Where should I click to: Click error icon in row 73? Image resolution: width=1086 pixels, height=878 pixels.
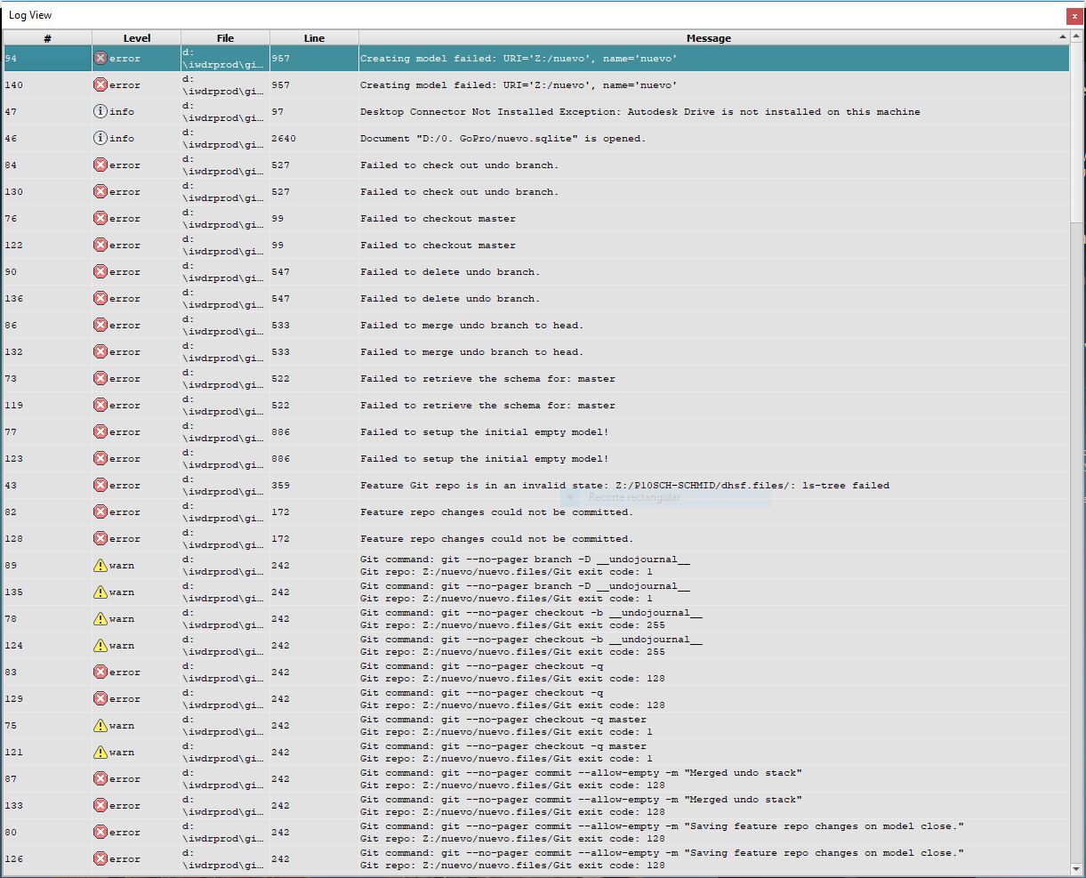(x=101, y=378)
